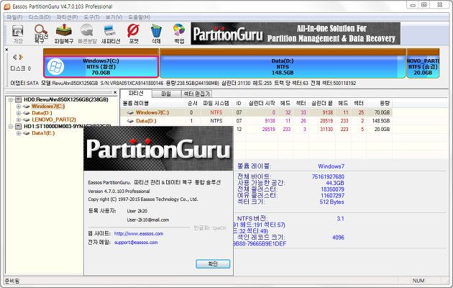Select Windows7(C:) in the disk tree
This screenshot has height=288, width=453.
pos(48,107)
